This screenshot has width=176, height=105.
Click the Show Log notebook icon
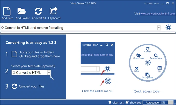pos(127,102)
